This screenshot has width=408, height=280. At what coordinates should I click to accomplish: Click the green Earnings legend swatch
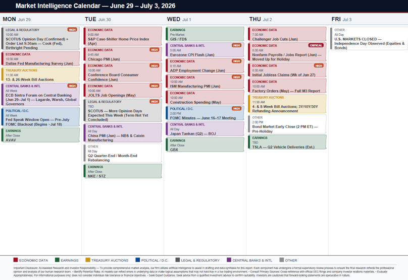coord(57,260)
